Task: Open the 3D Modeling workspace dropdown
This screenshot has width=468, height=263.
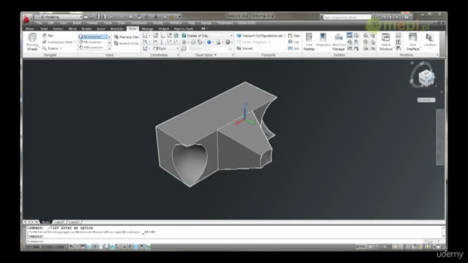Action: (58, 17)
